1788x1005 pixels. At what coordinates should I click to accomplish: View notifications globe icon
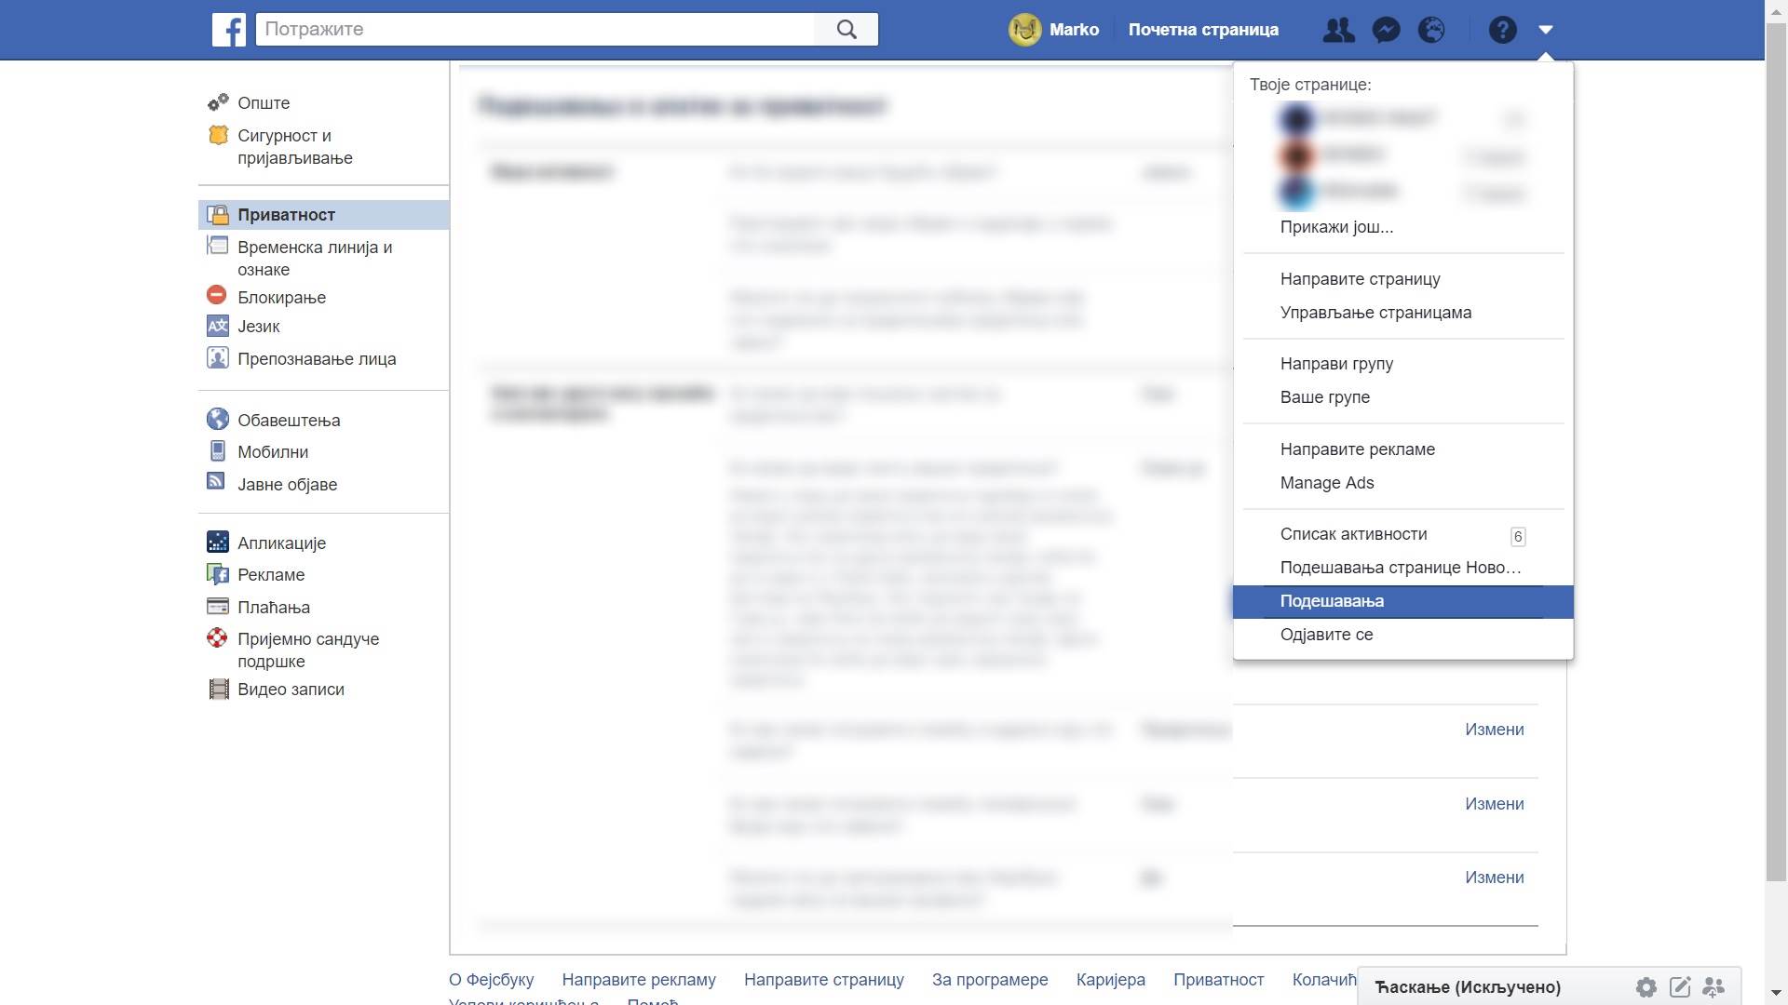click(1431, 29)
